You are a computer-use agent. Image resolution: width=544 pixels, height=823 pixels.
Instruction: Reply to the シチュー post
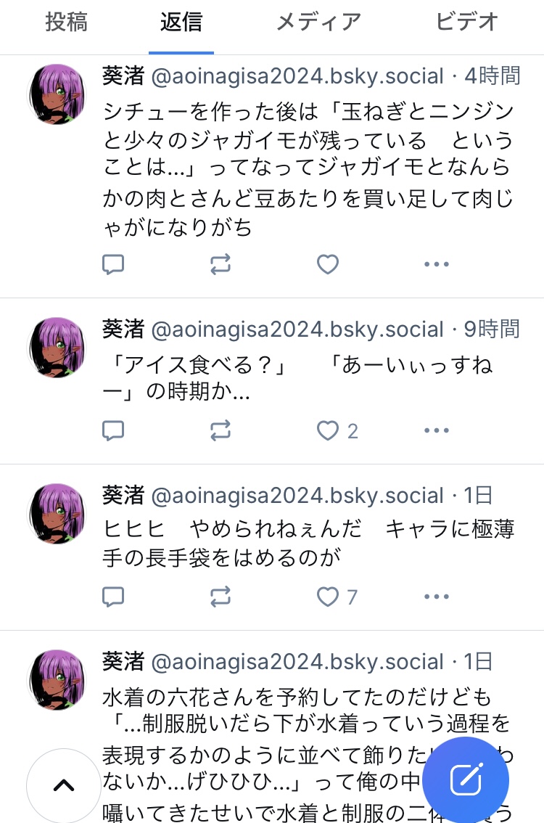click(112, 264)
